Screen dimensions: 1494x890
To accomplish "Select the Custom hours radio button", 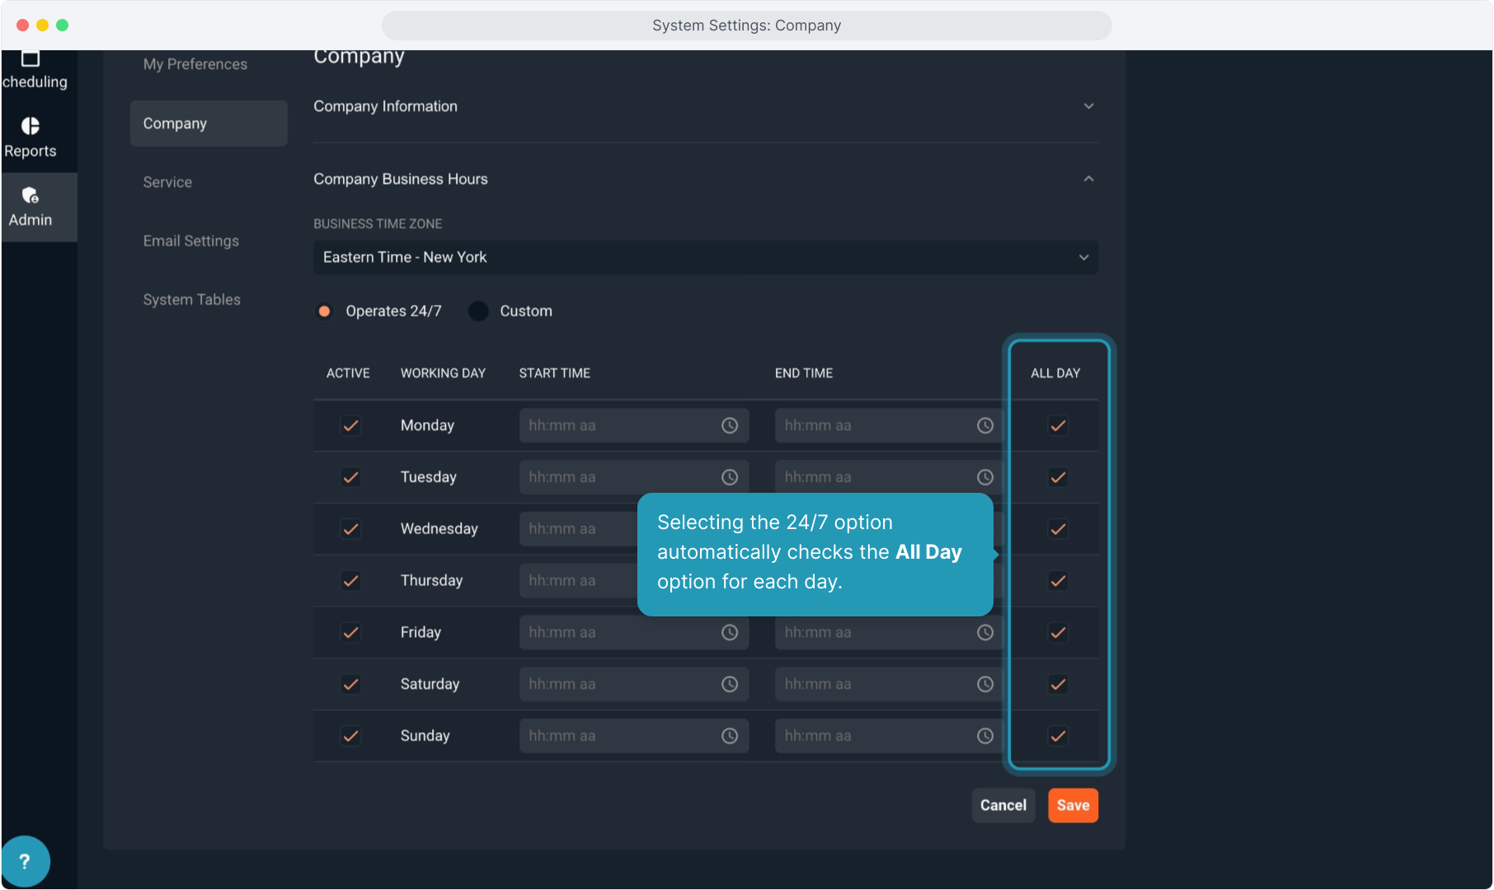I will (479, 311).
